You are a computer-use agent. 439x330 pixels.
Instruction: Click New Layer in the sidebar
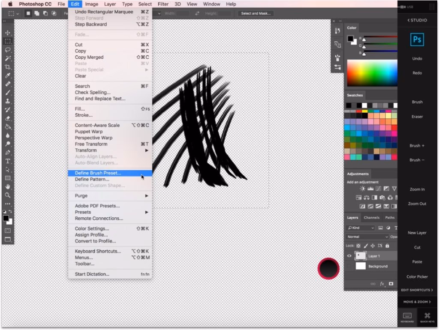coord(416,232)
